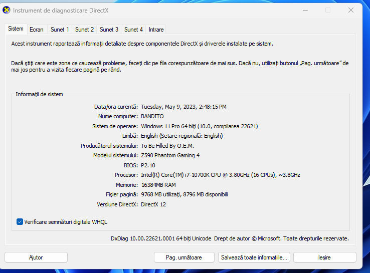Click the language value English (Setare regională: English)
This screenshot has width=370, height=273.
coord(181,136)
